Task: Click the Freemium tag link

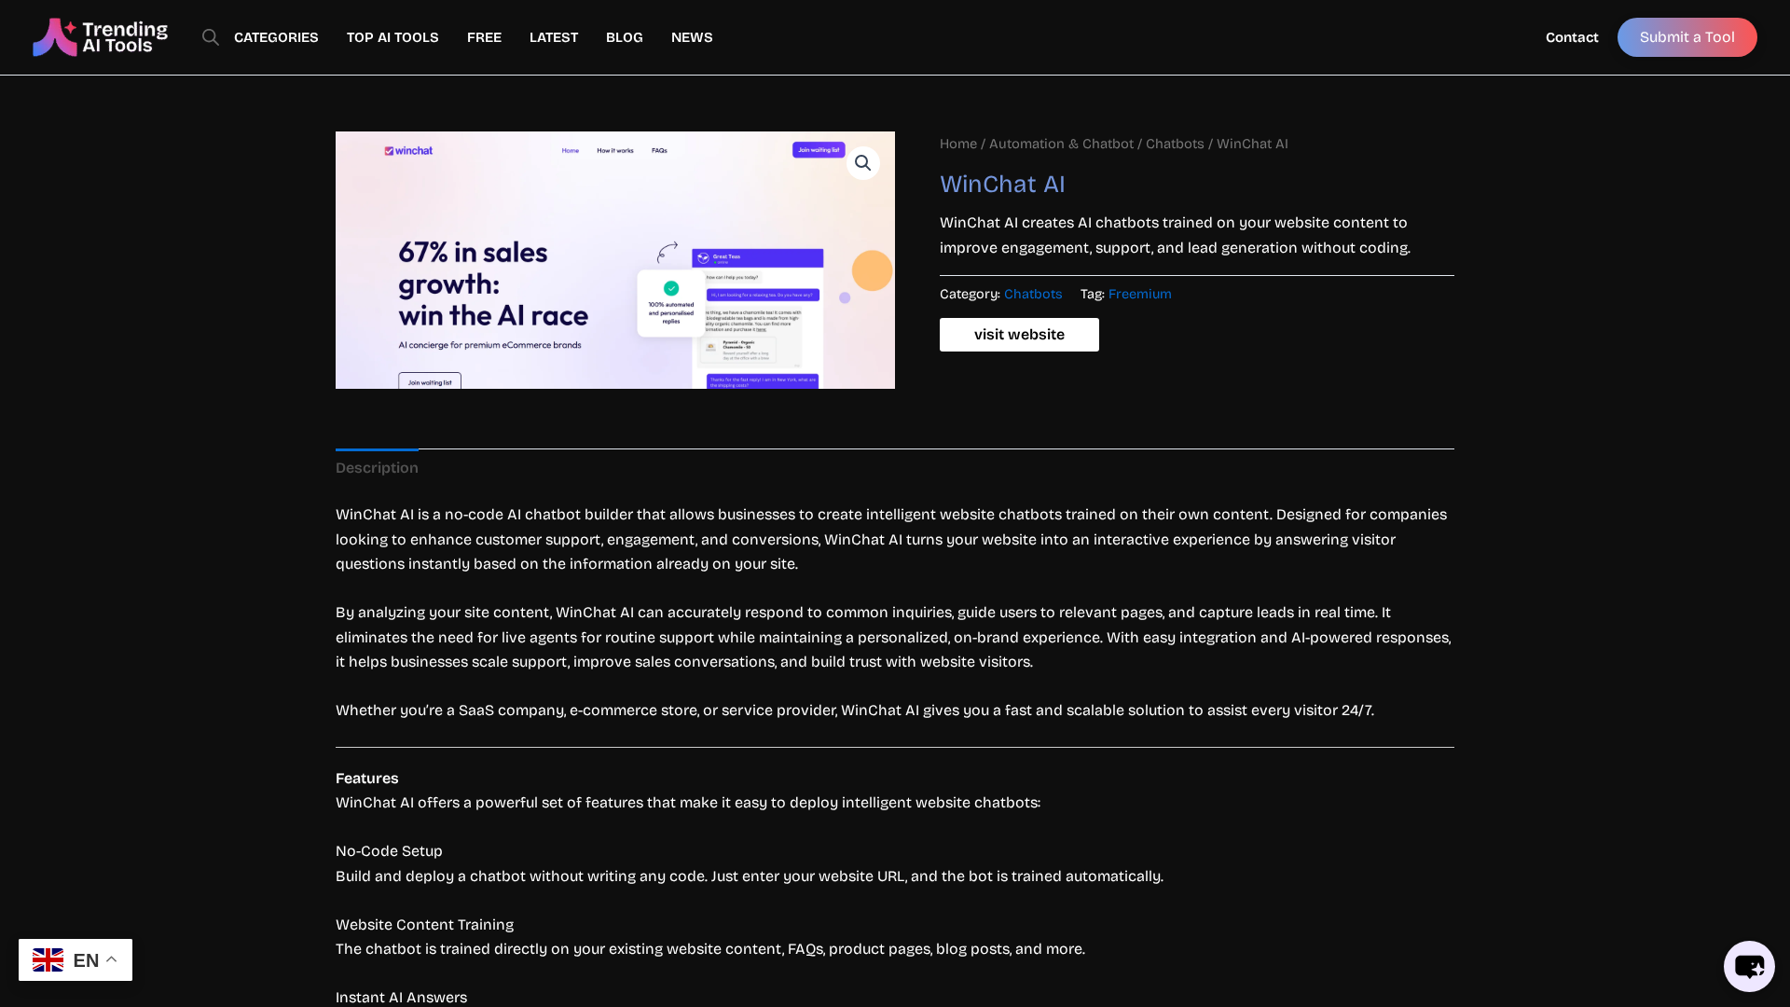Action: point(1139,294)
